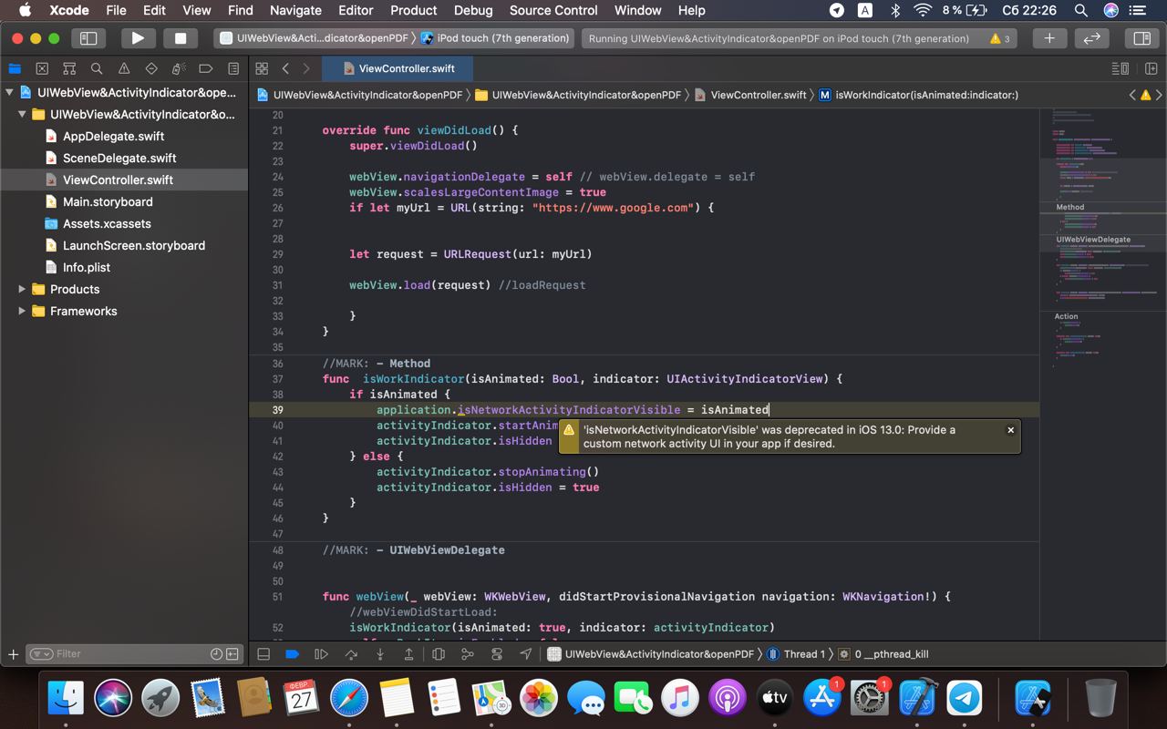Image resolution: width=1167 pixels, height=729 pixels.
Task: Open the Product menu
Action: click(x=413, y=10)
